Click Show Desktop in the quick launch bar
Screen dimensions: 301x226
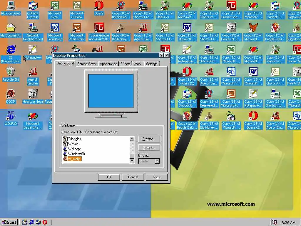(25, 222)
